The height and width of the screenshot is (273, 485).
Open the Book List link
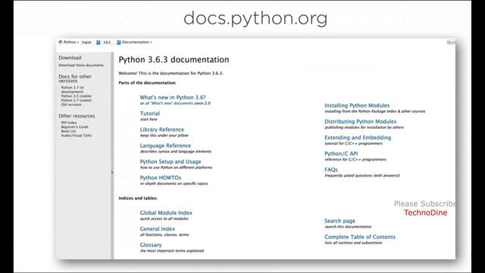point(68,131)
